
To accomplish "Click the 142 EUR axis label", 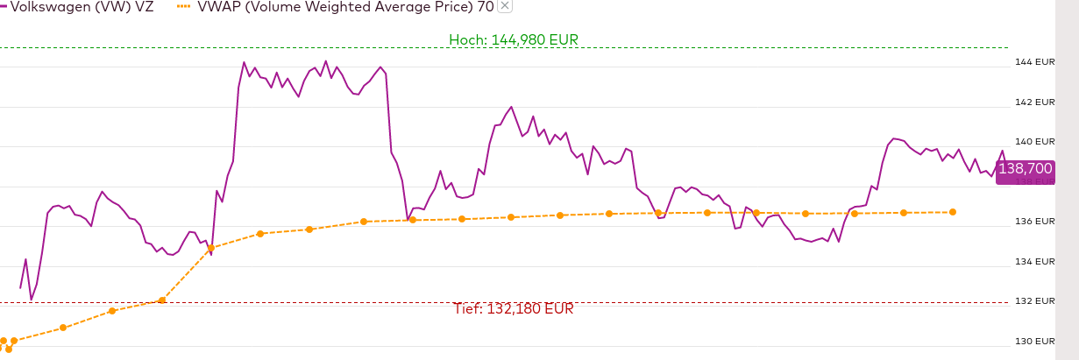I will (1034, 102).
